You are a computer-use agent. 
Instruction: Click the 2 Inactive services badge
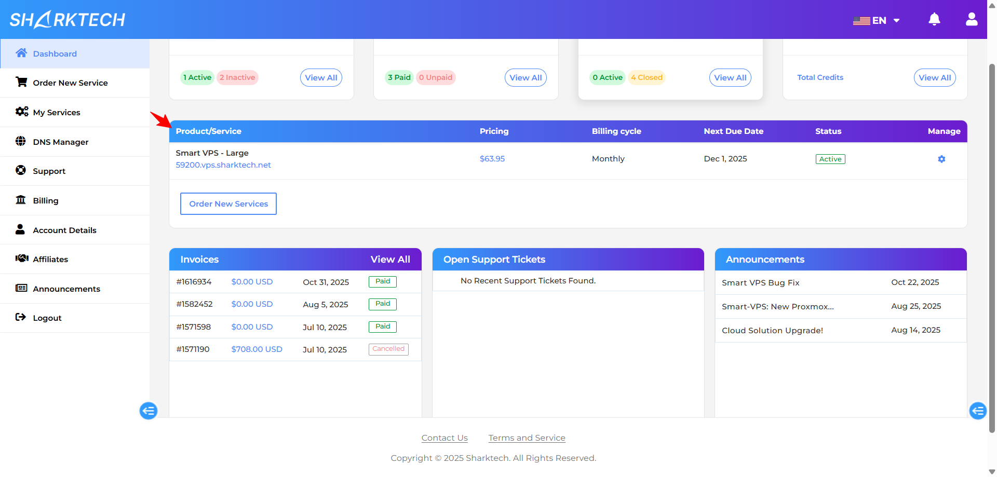pyautogui.click(x=237, y=78)
